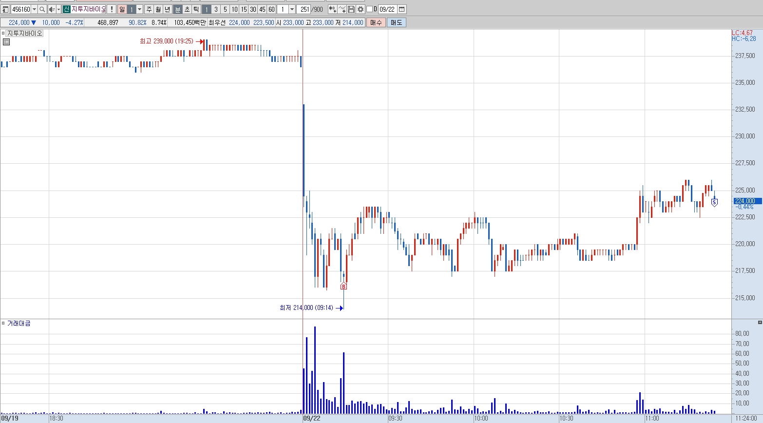763x423 pixels.
Task: Select the 주 weekly period
Action: tap(149, 9)
